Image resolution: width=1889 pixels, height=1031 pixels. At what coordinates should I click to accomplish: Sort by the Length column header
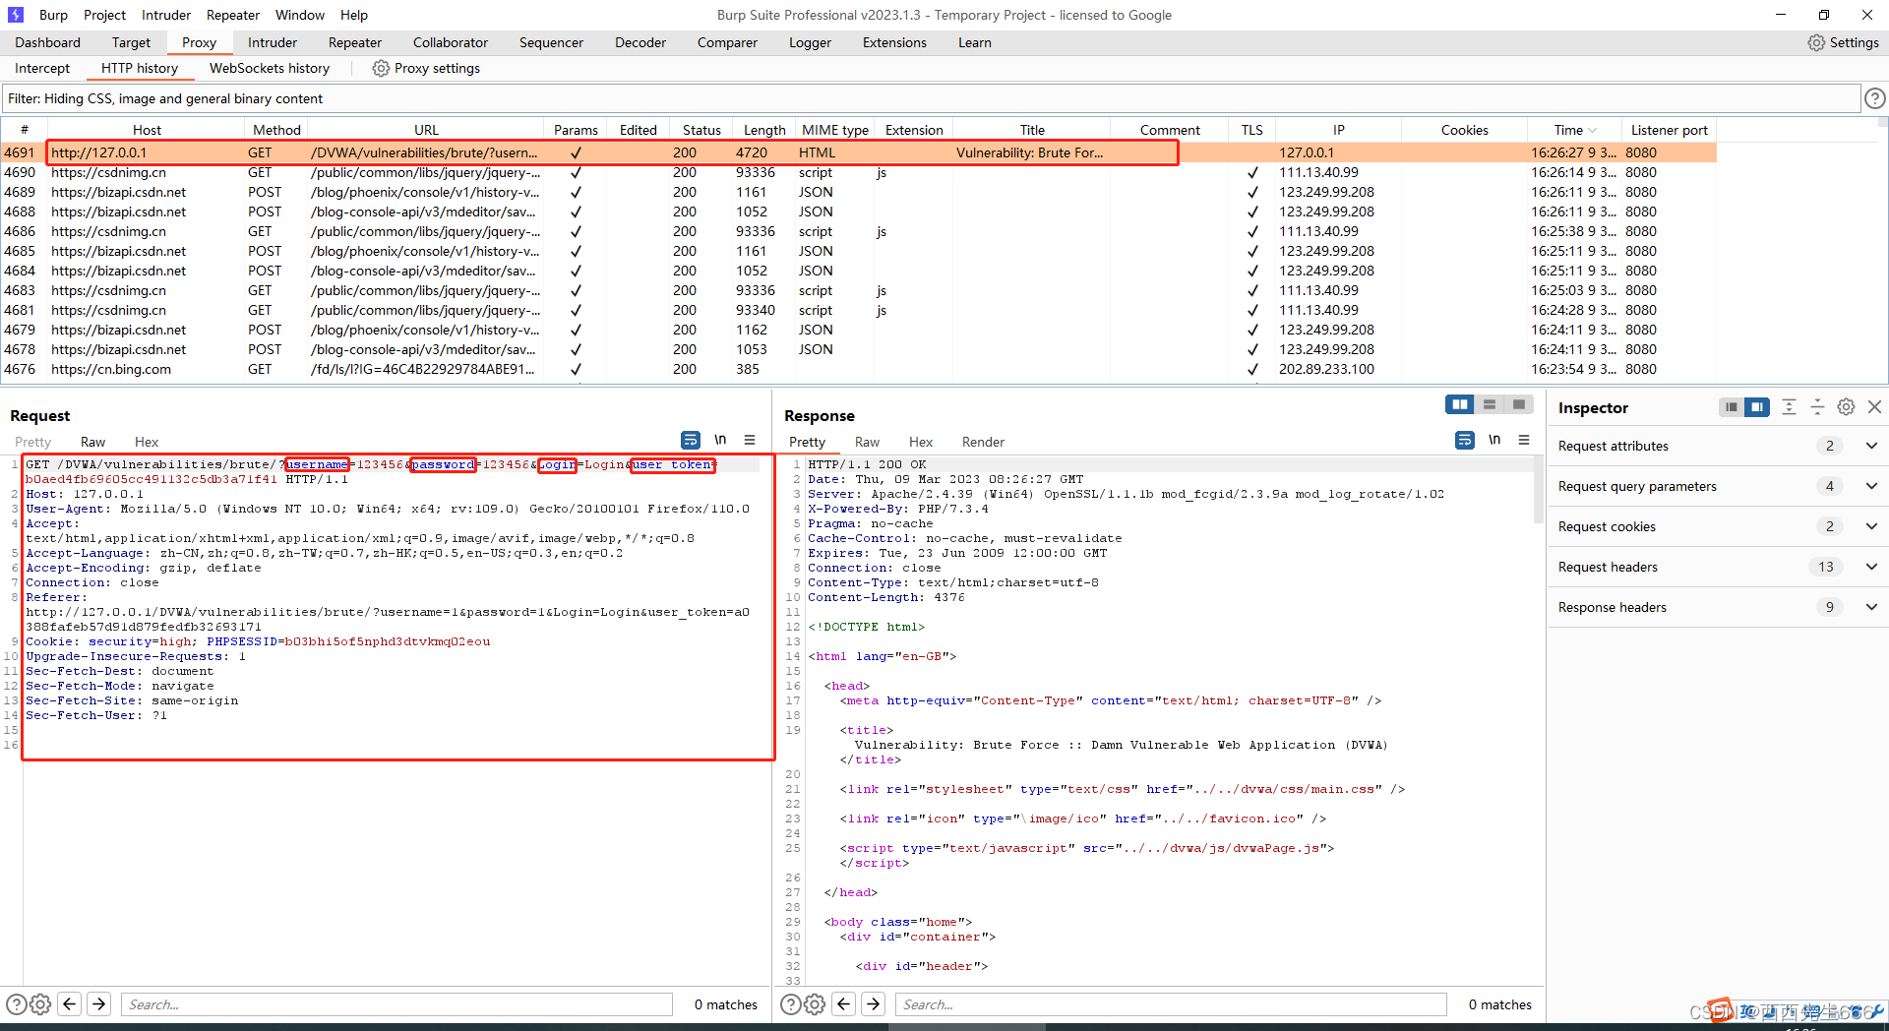pyautogui.click(x=764, y=130)
